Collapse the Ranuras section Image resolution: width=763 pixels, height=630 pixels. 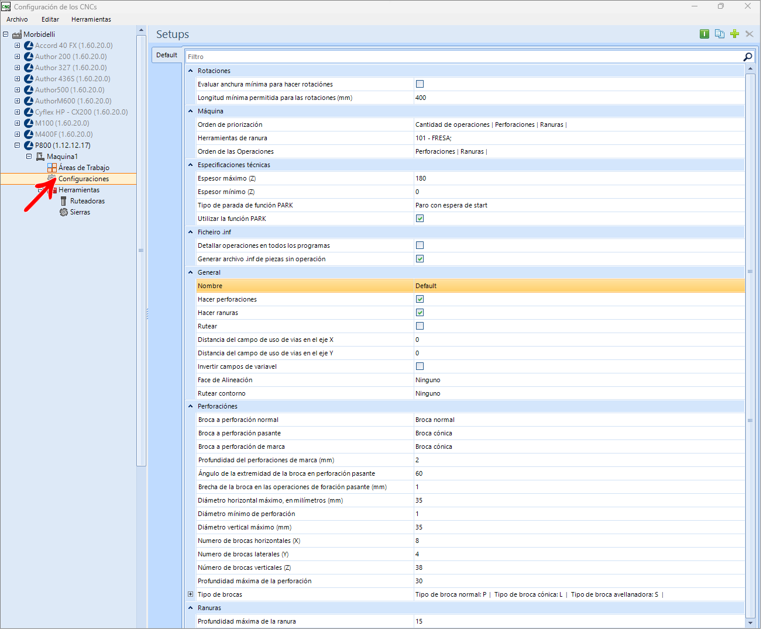[191, 608]
